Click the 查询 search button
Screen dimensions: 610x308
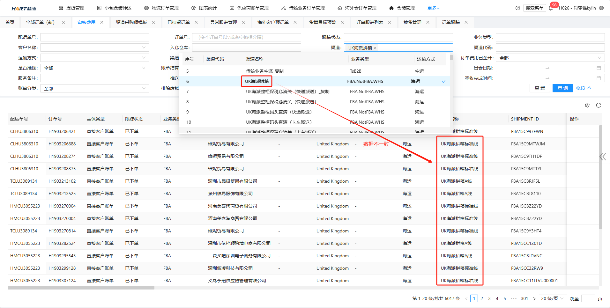(x=562, y=88)
